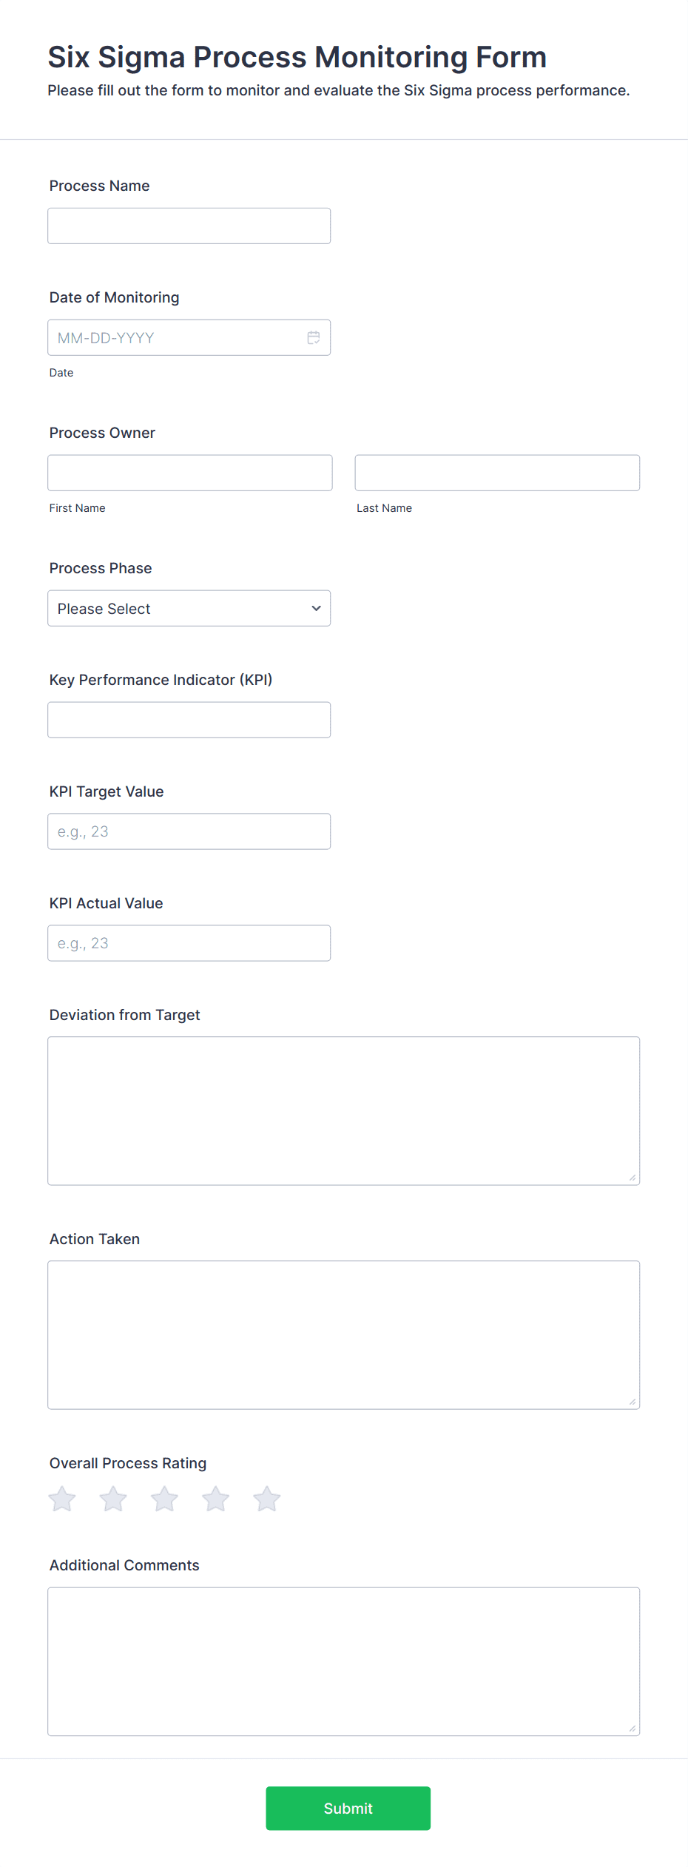Set overall rating to five stars
Screen dimensions: 688x1867
coord(266,1499)
